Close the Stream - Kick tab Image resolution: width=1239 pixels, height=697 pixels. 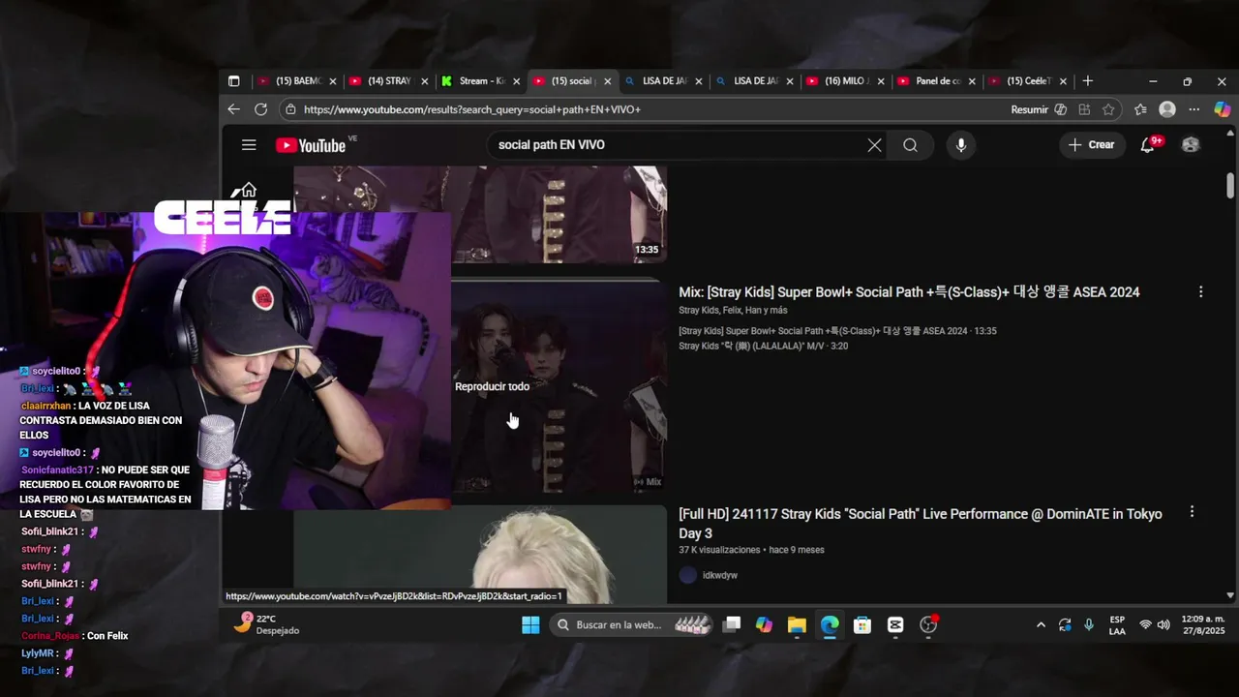(x=517, y=81)
